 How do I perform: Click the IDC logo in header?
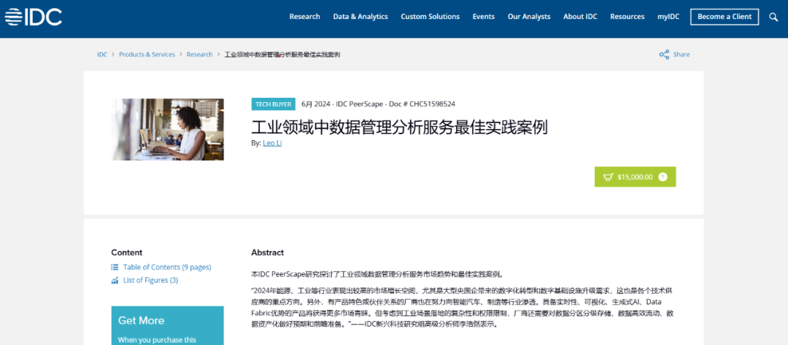click(x=33, y=17)
